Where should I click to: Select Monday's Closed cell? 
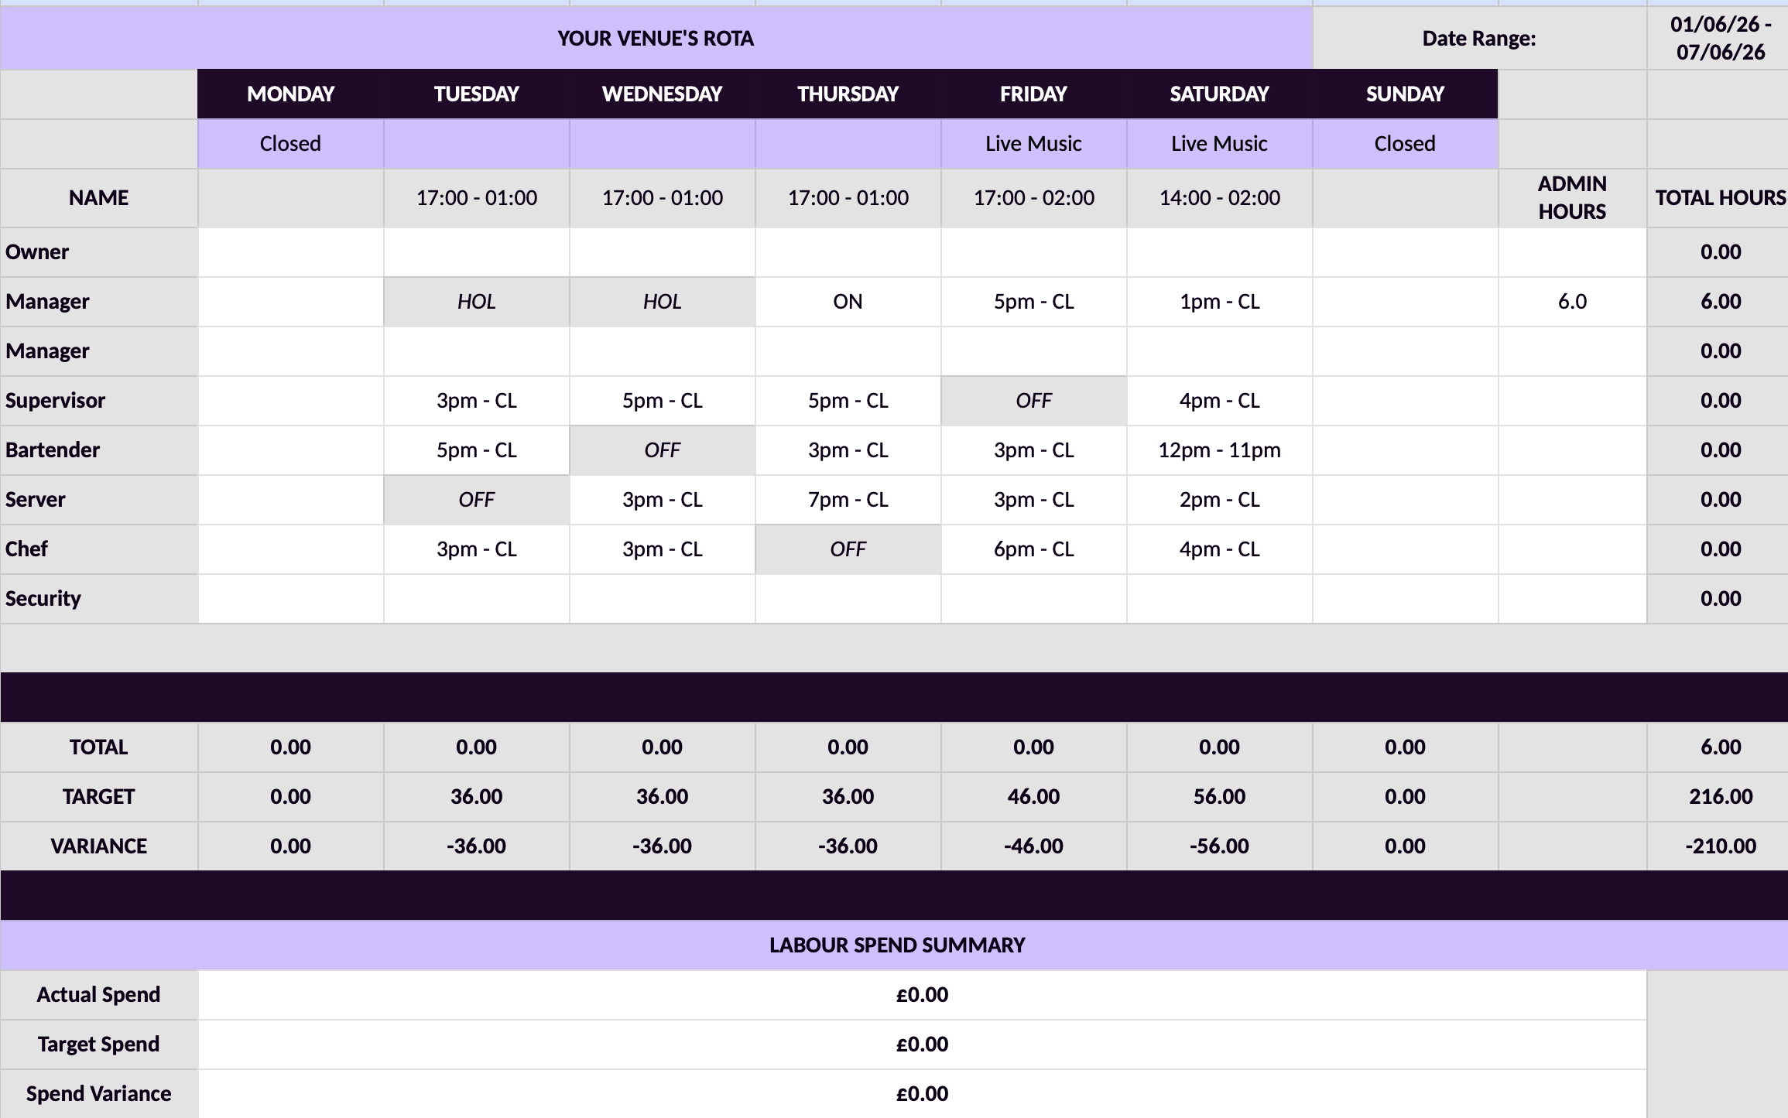(x=291, y=144)
